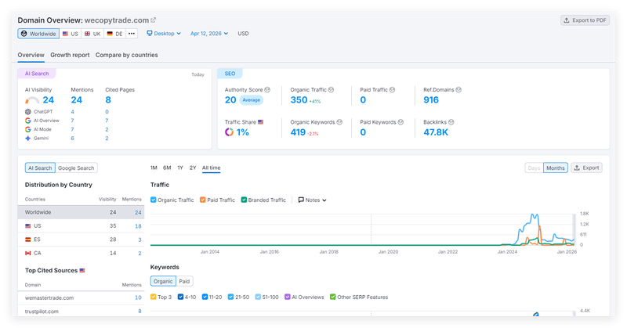
Task: Click the AI Visibility gauge icon
Action: [32, 100]
